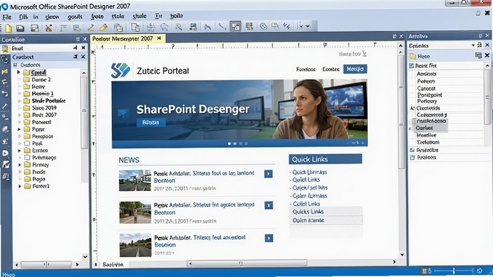Click the second news thumbnail image
The height and width of the screenshot is (277, 493).
pos(135,212)
